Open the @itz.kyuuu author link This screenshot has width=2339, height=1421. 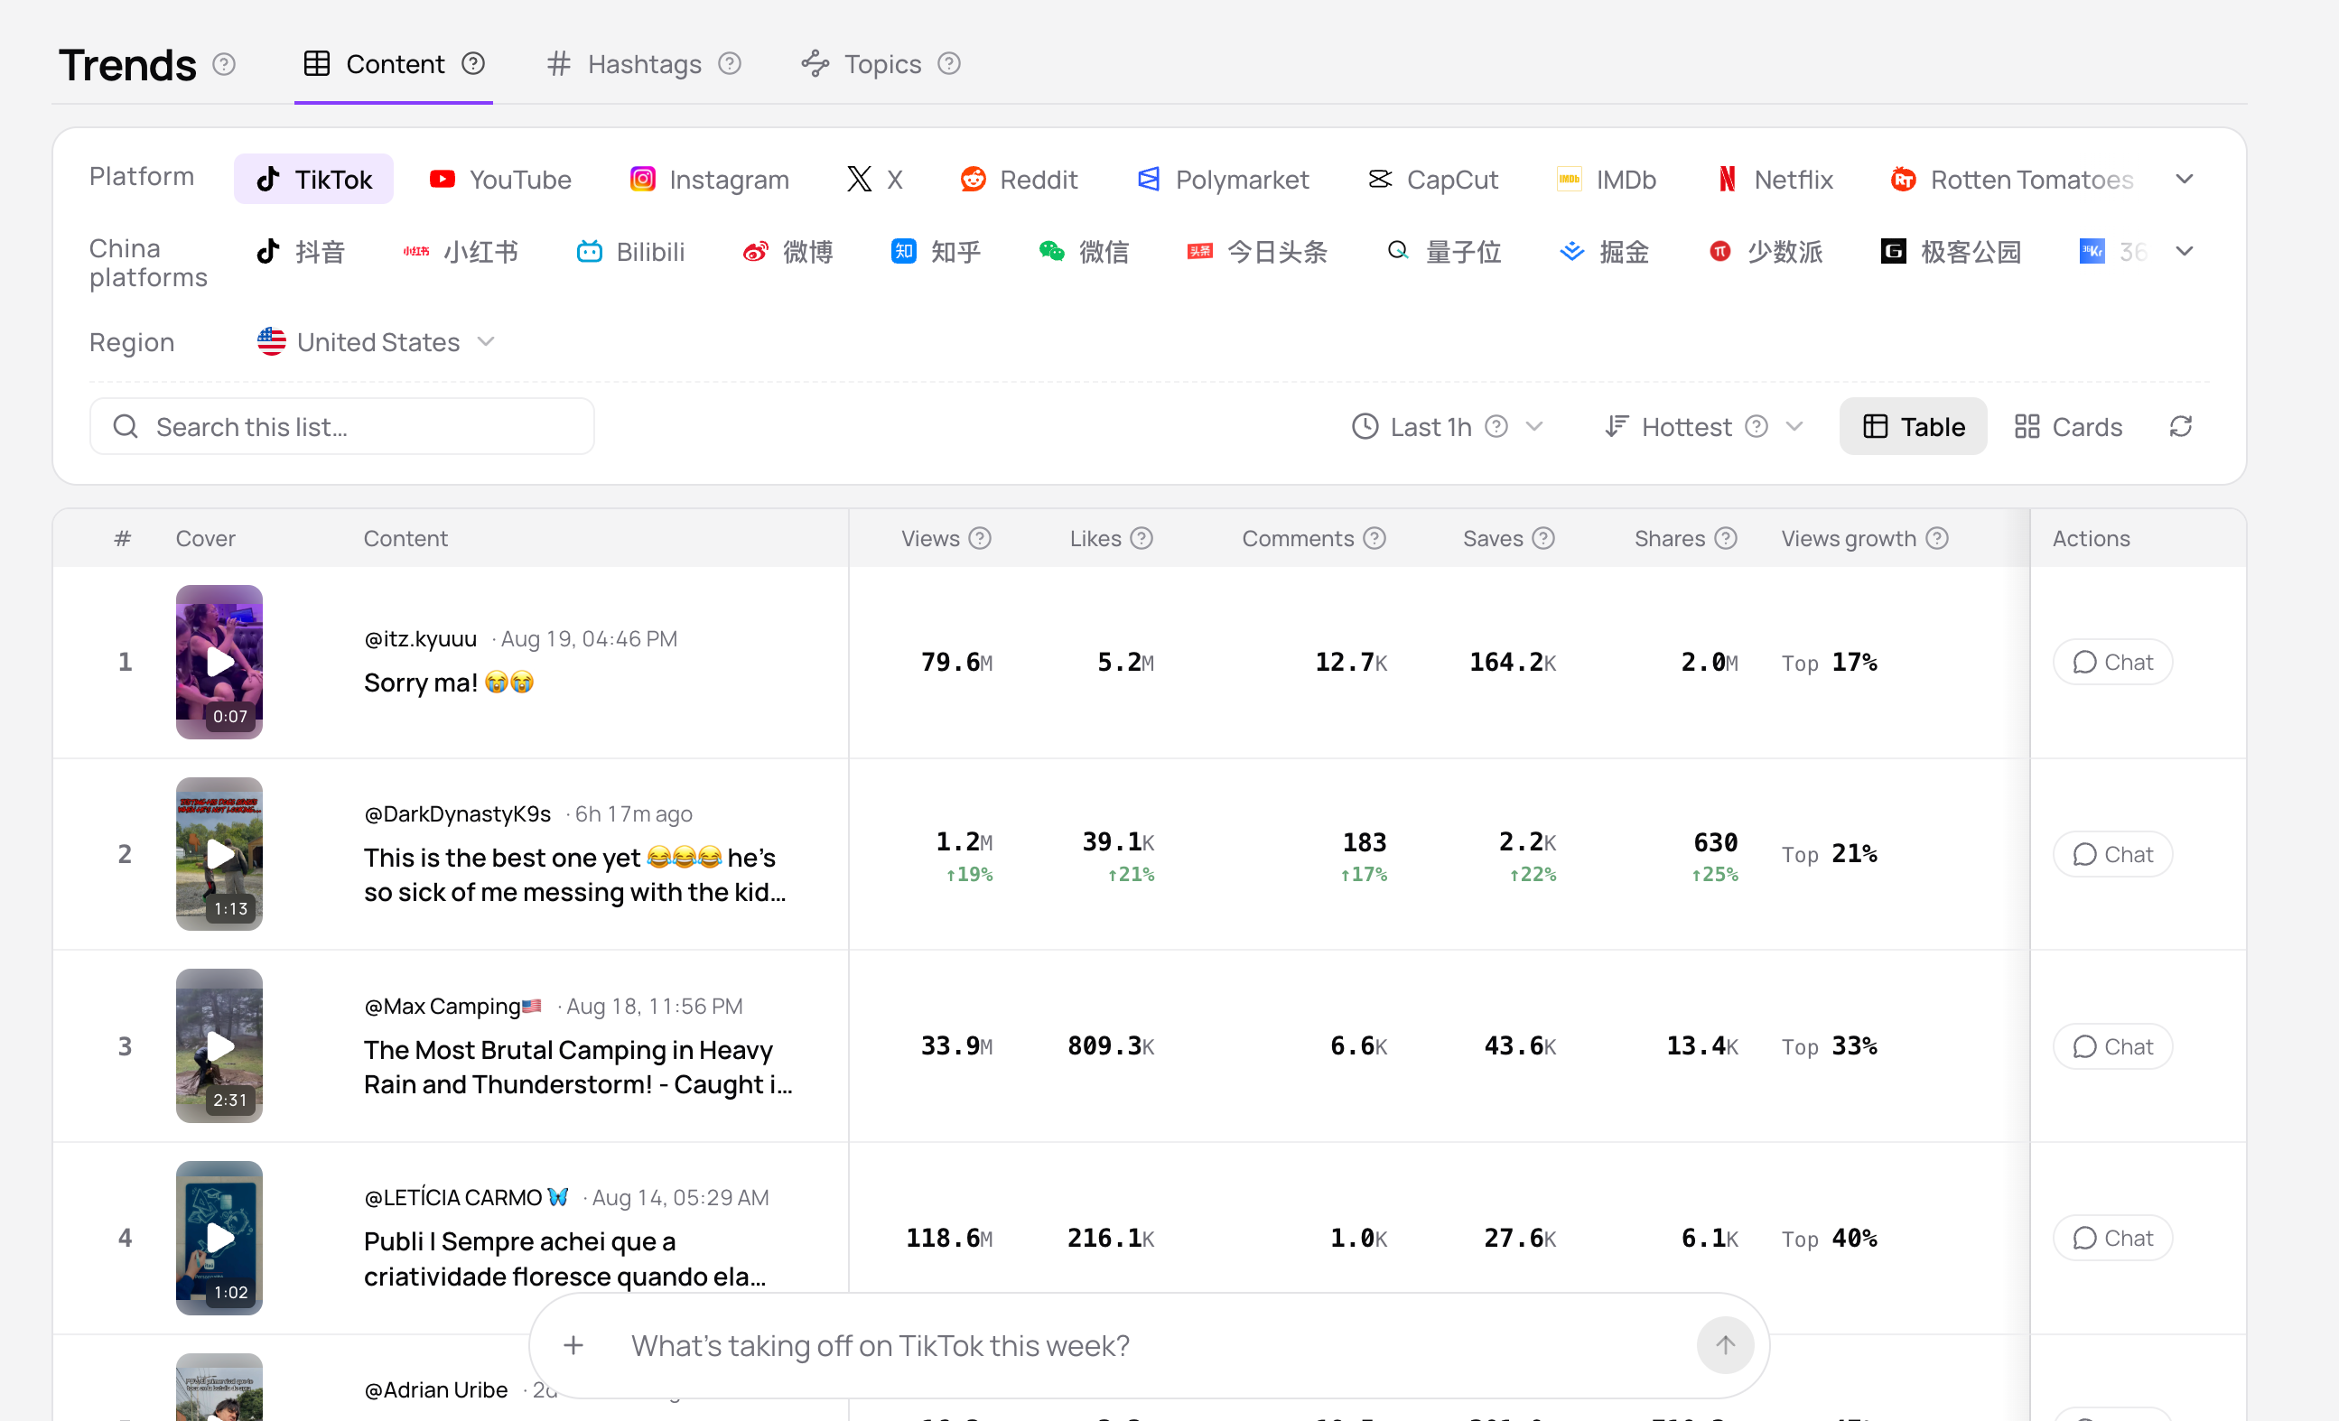421,639
